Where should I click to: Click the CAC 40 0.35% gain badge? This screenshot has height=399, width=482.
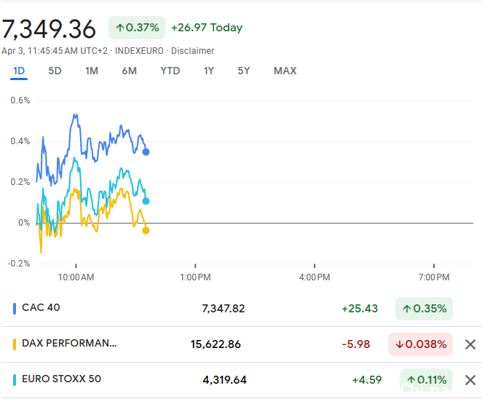(x=424, y=309)
